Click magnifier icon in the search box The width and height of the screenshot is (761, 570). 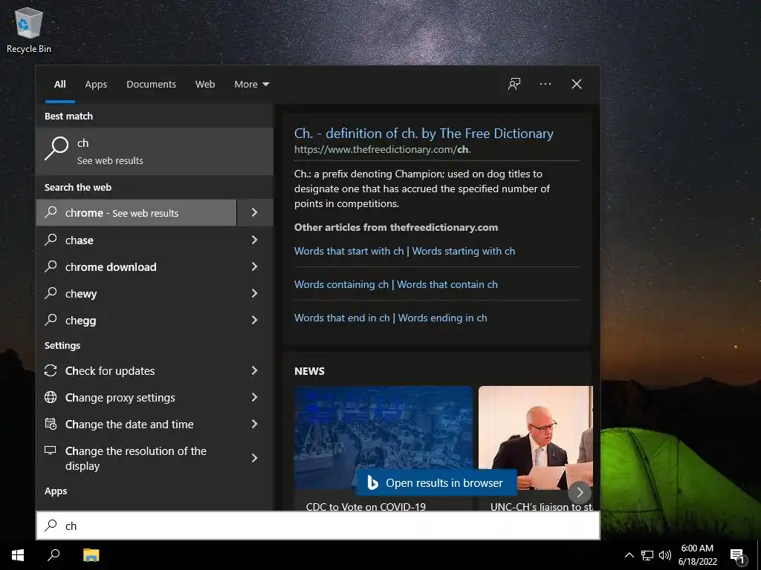coord(51,525)
